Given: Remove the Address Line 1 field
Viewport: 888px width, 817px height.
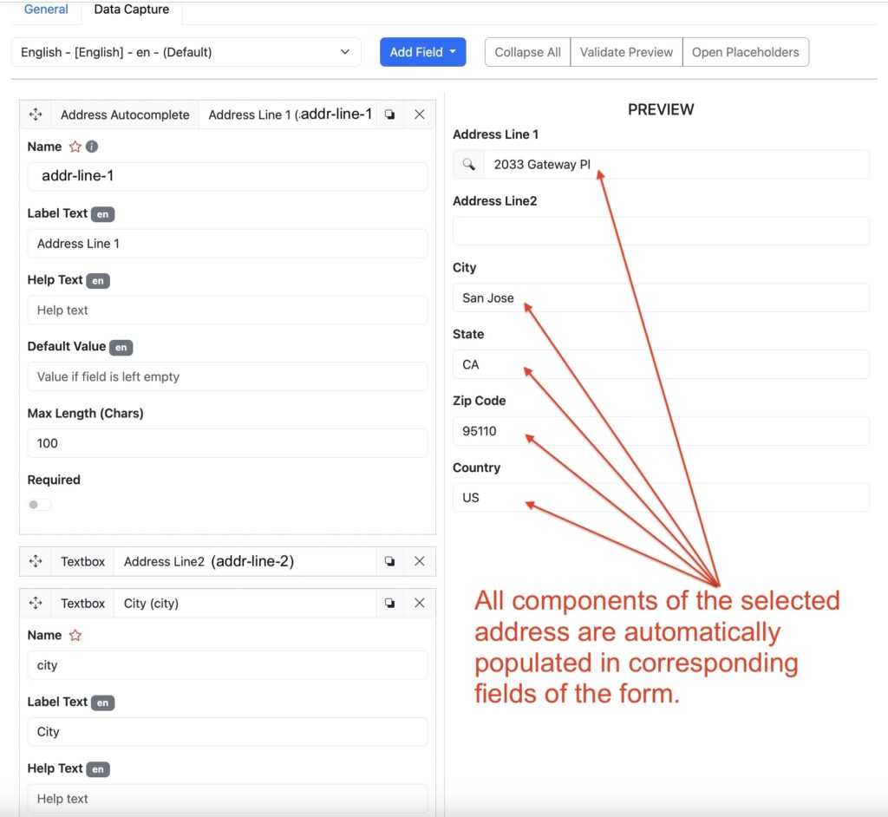Looking at the screenshot, I should 420,114.
